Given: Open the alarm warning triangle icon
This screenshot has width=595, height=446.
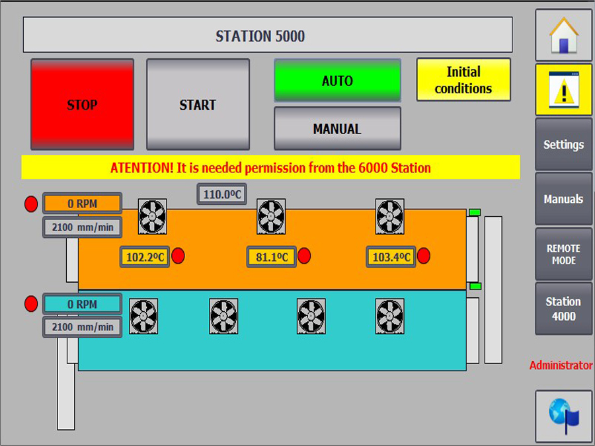Looking at the screenshot, I should coord(563,90).
